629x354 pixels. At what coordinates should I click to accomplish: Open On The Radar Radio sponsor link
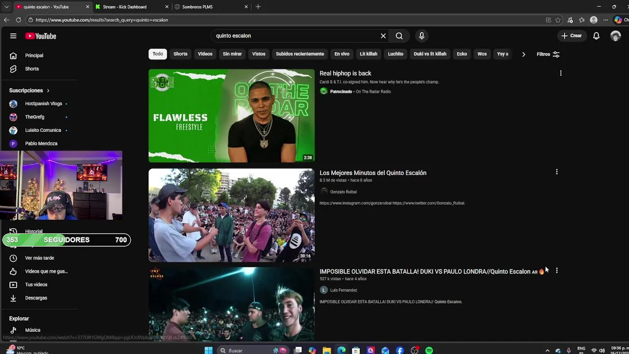(x=373, y=91)
